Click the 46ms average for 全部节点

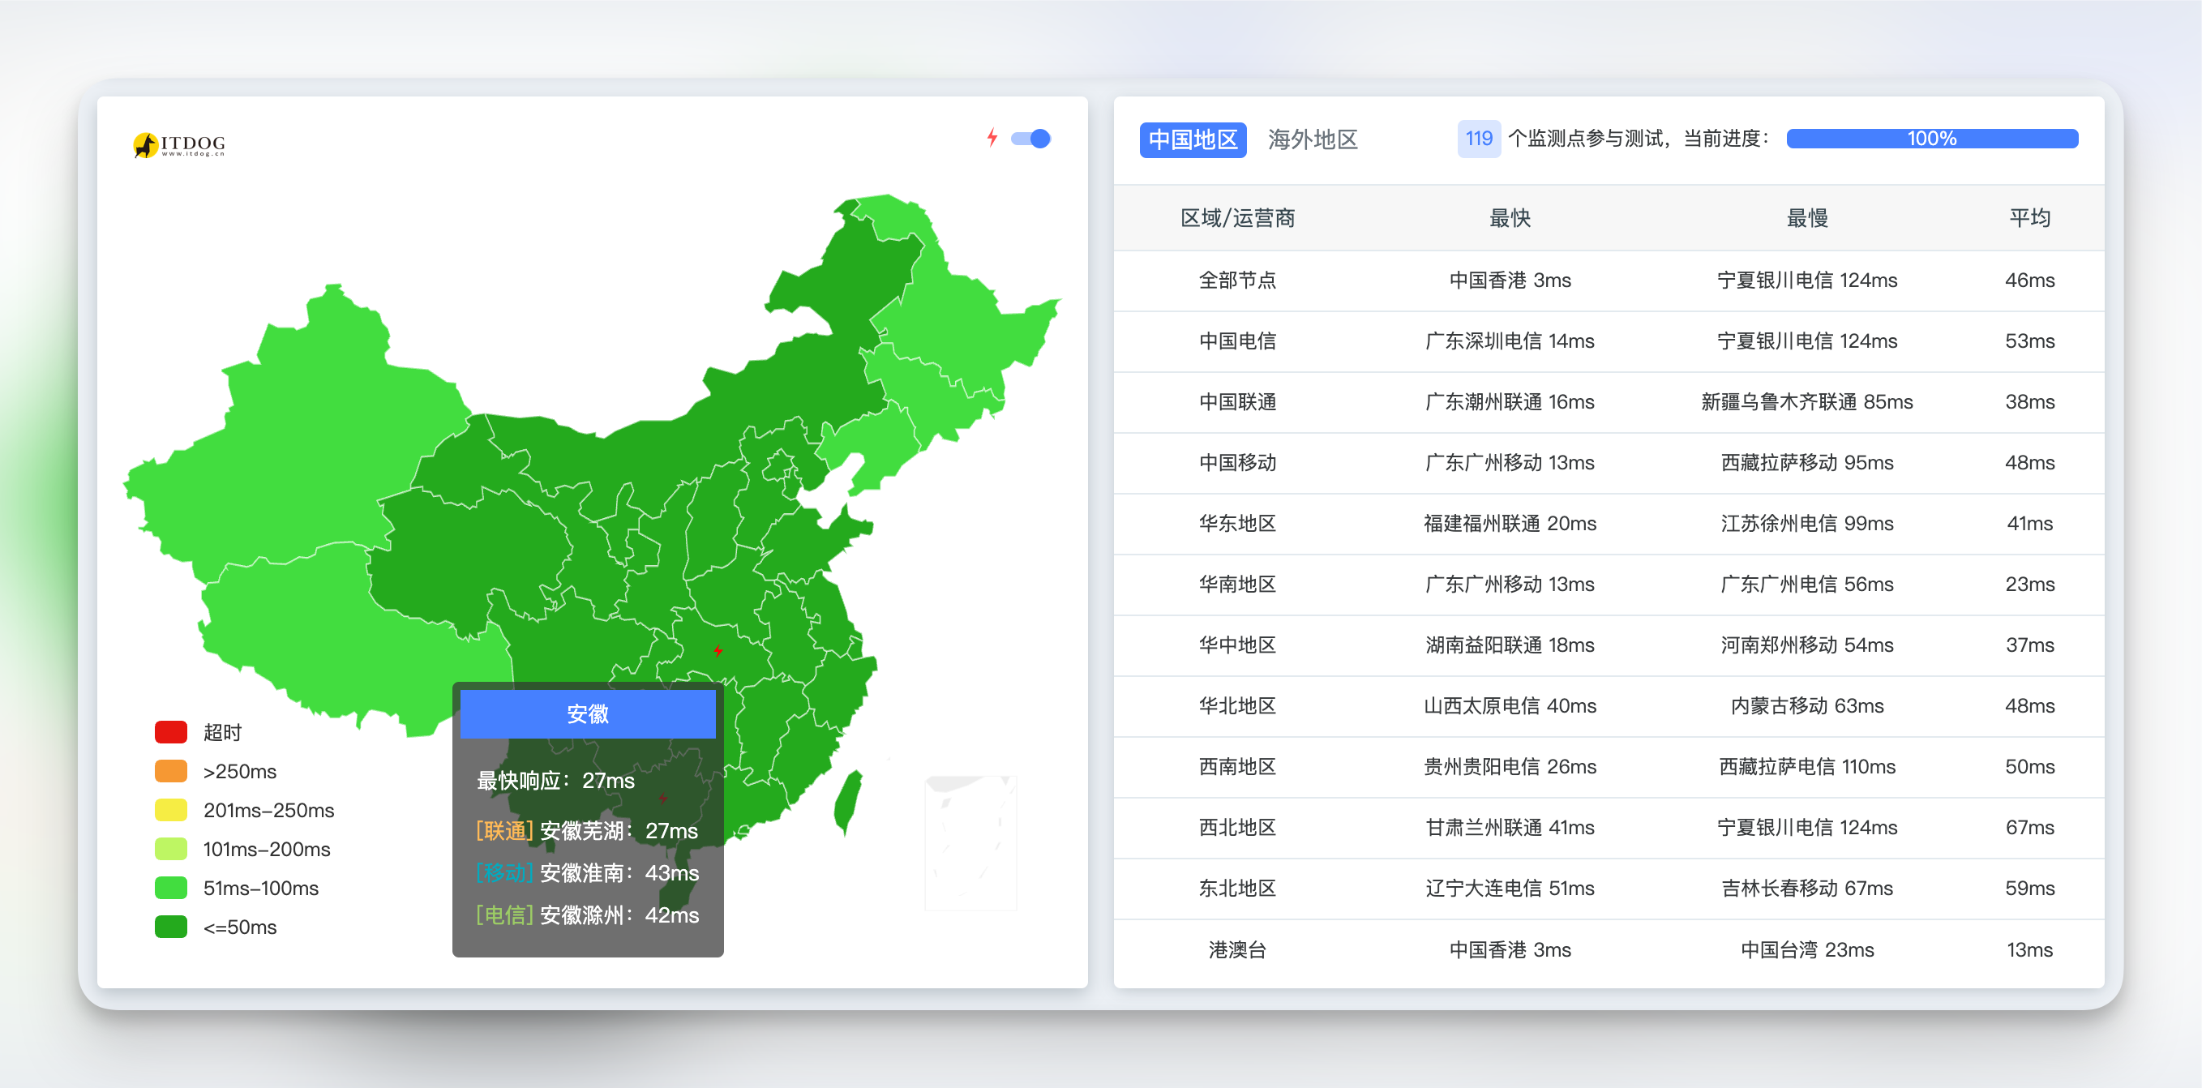click(2029, 281)
